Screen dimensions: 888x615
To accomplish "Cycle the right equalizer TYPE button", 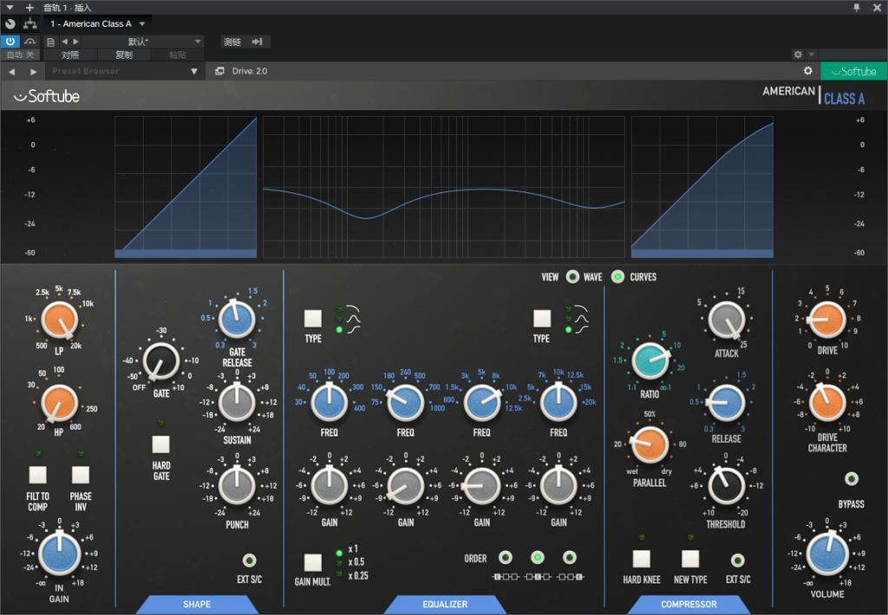I will click(542, 319).
